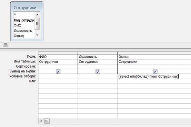Click the upper pane horizontal scrollbar thumb
The image size is (191, 127).
6,45
